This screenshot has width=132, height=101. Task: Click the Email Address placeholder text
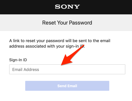[26, 70]
